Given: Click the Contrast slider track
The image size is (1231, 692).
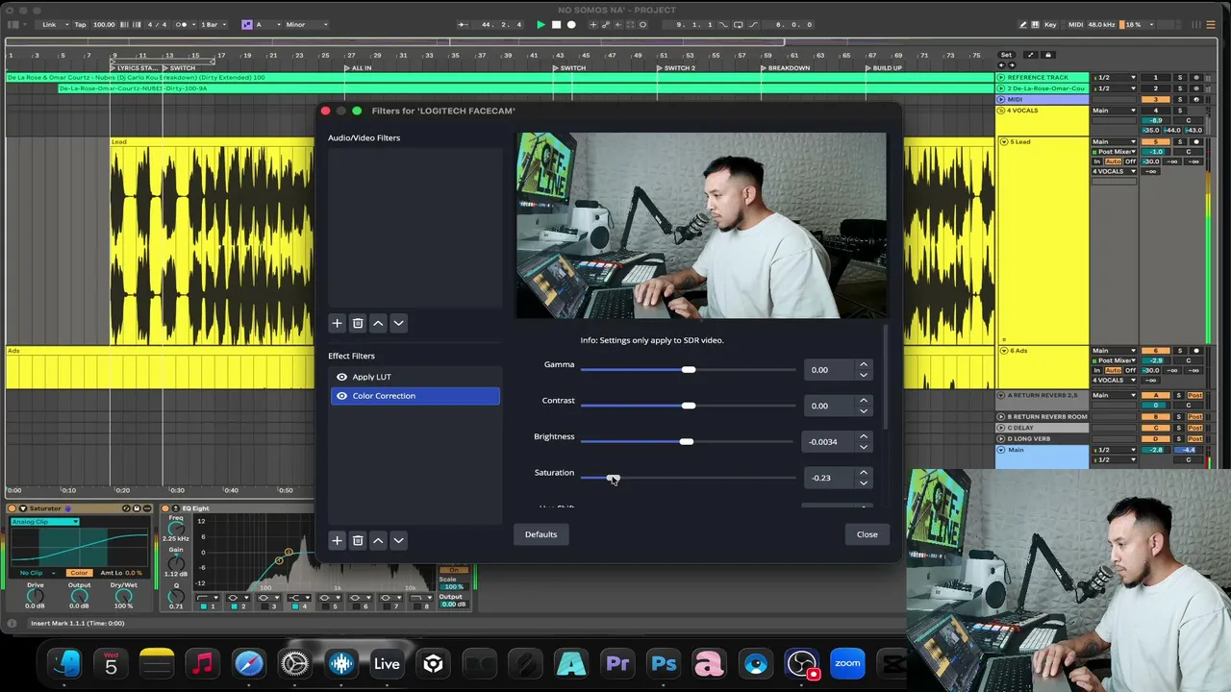Looking at the screenshot, I should pos(688,406).
